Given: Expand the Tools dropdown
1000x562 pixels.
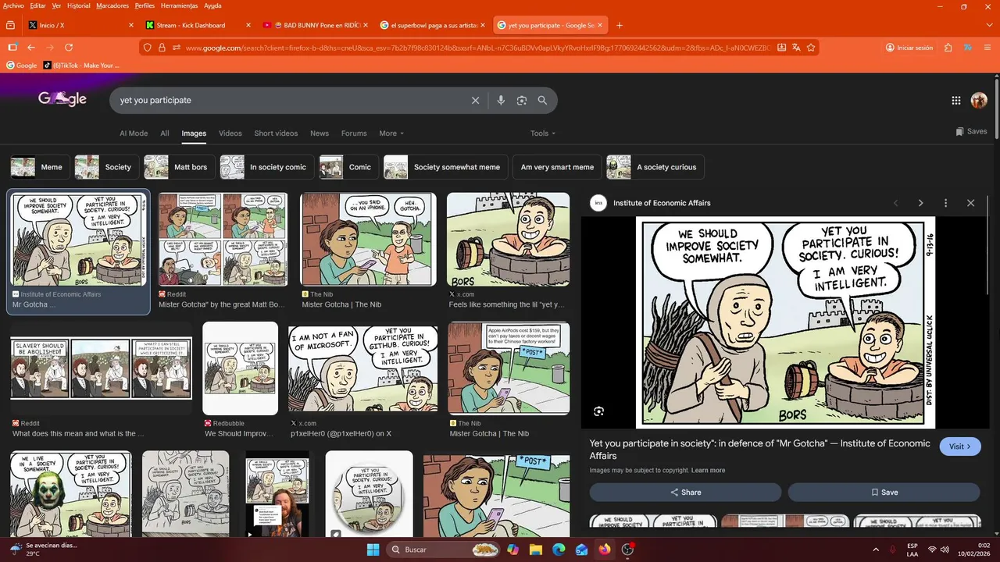Looking at the screenshot, I should [x=543, y=133].
